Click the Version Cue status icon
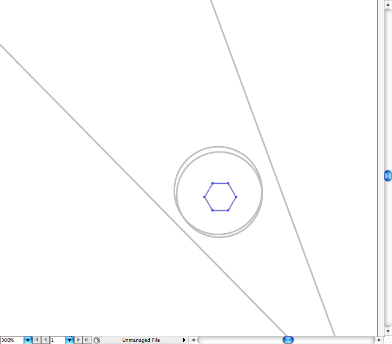 pyautogui.click(x=96, y=340)
